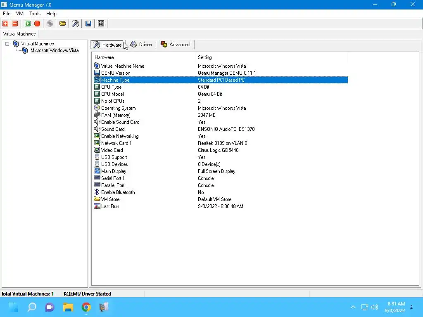The height and width of the screenshot is (317, 423).
Task: Click the Main Display window icon
Action: point(97,171)
